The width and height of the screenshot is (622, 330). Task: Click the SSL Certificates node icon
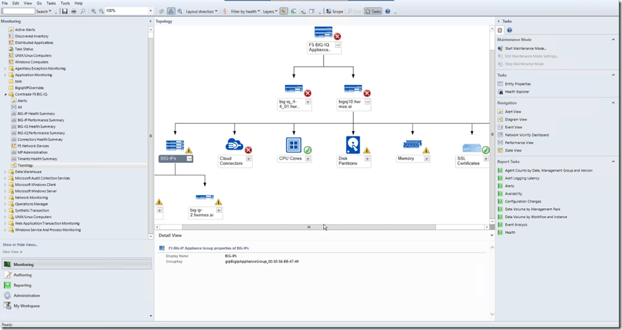tap(472, 148)
